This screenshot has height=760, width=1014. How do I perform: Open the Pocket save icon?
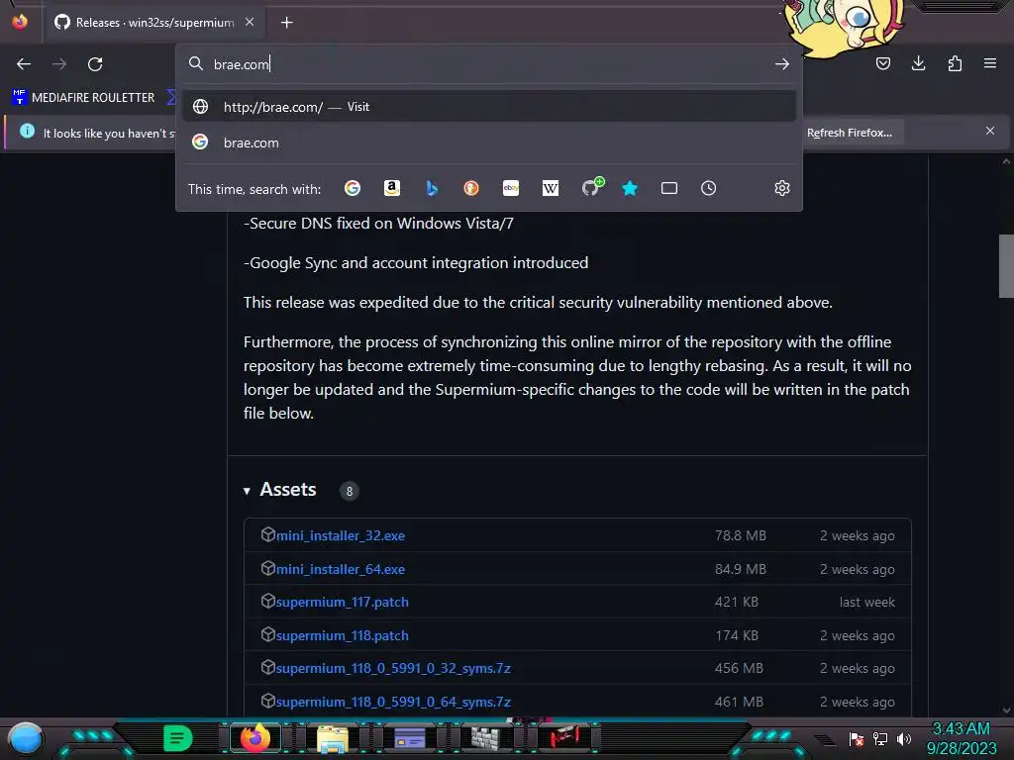point(882,63)
